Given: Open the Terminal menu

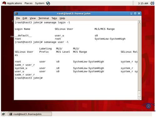Looking at the screenshot, I should coord(44,18).
